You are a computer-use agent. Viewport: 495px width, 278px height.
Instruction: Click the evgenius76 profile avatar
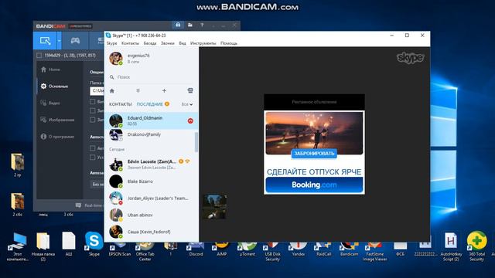(116, 59)
